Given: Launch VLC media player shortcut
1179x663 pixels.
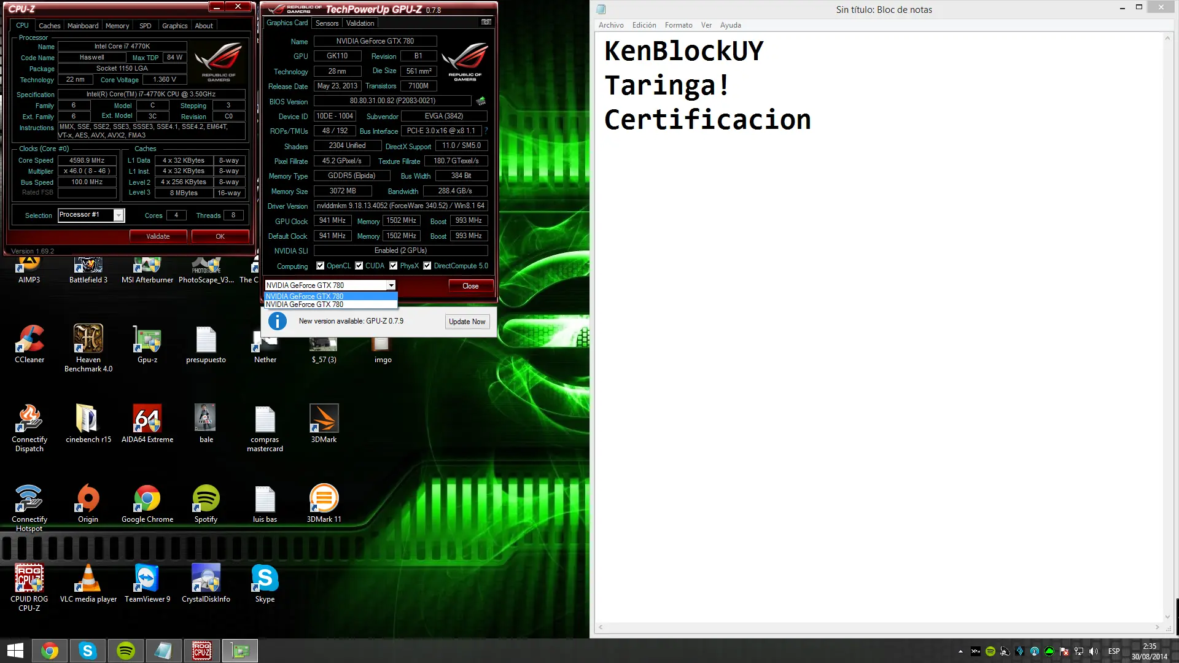Looking at the screenshot, I should pos(88,583).
